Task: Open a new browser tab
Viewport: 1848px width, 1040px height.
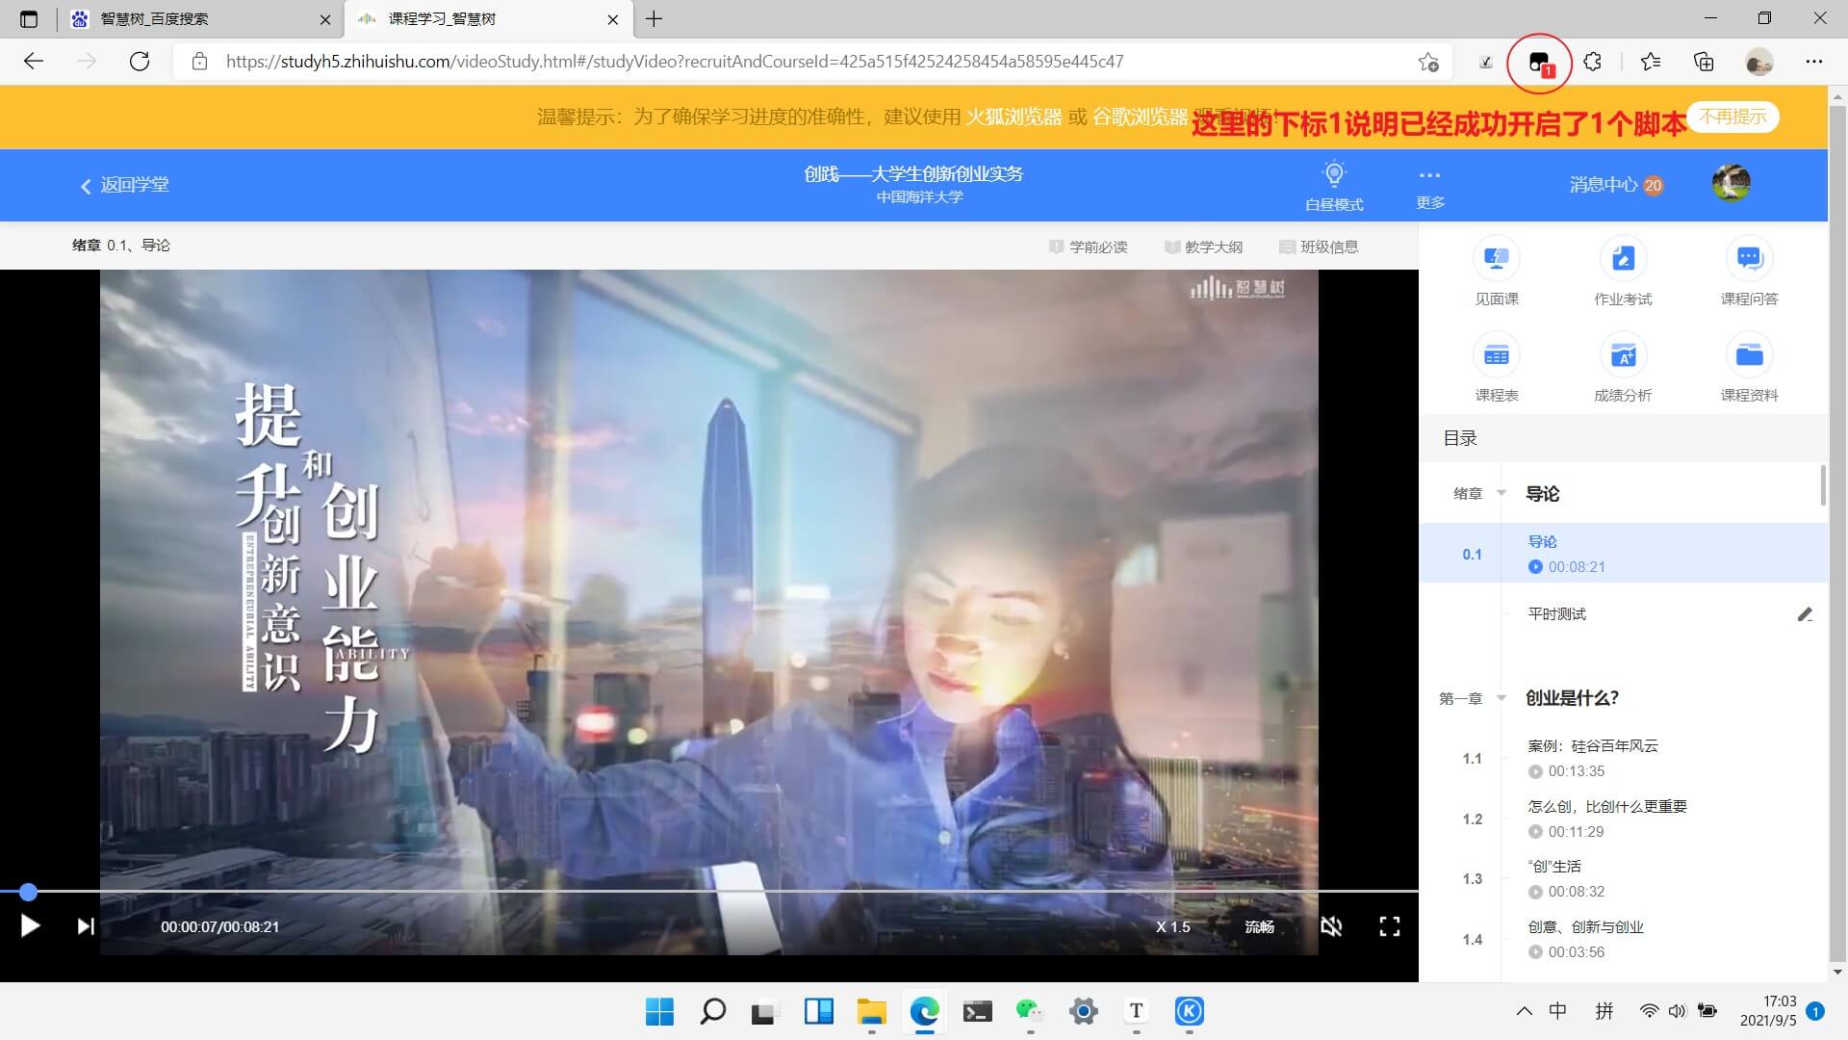Action: click(654, 19)
